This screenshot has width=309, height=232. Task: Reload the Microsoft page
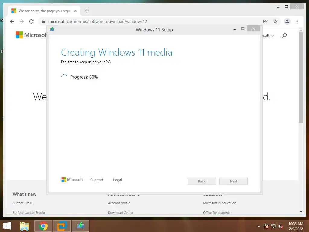(x=31, y=21)
